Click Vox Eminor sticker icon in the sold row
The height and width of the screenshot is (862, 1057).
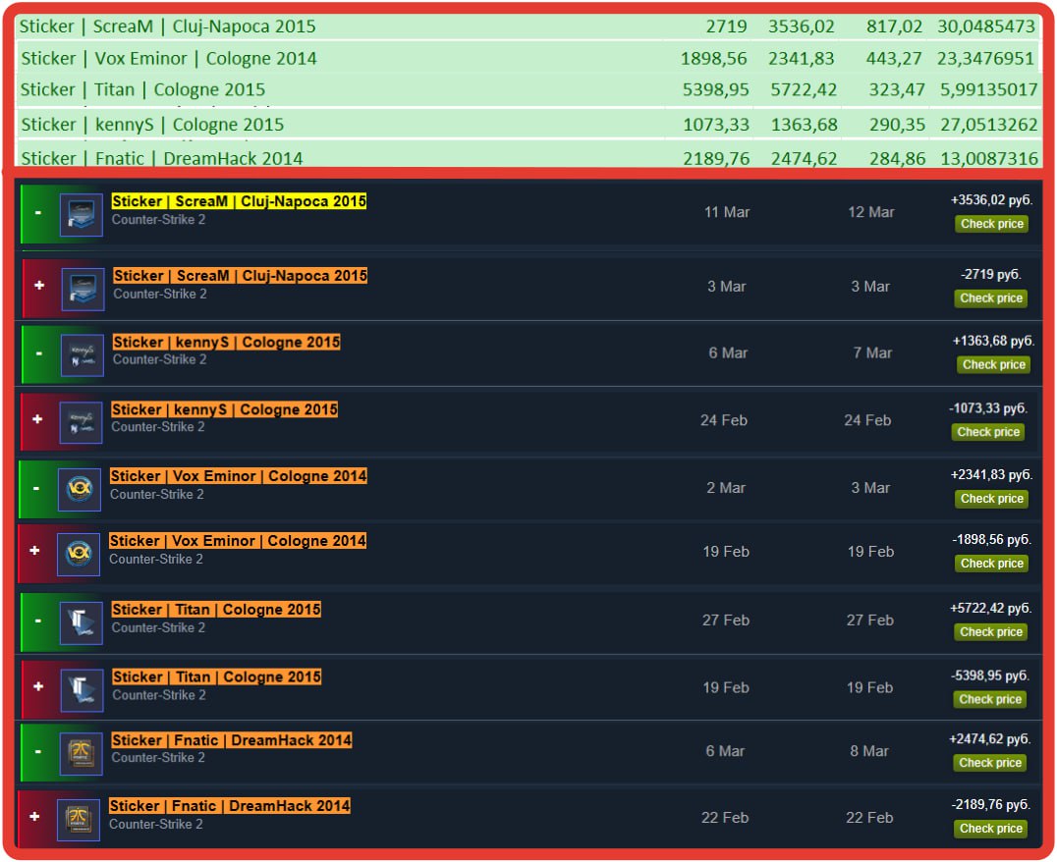pyautogui.click(x=79, y=489)
